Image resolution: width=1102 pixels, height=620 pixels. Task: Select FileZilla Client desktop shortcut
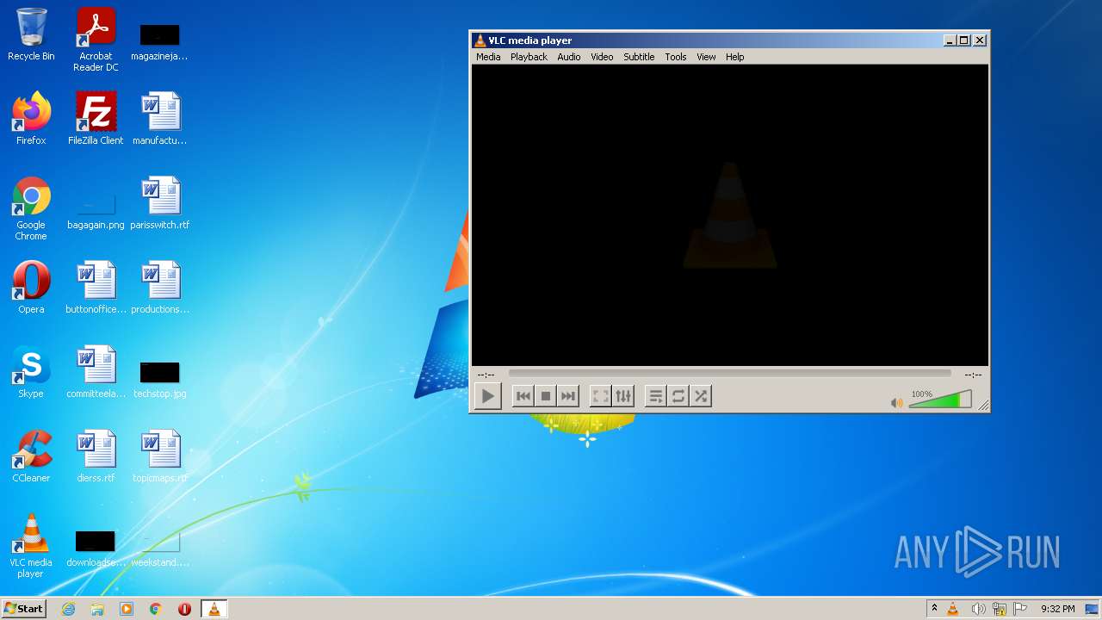(96, 119)
